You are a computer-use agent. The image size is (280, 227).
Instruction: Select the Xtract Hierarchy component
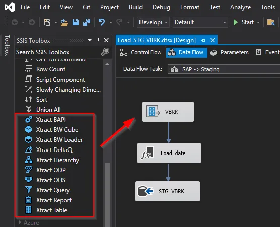point(57,160)
